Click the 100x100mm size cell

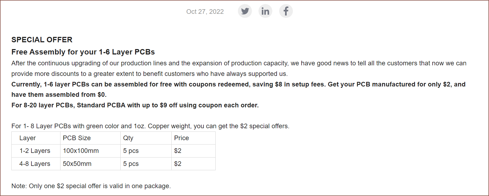click(x=81, y=151)
